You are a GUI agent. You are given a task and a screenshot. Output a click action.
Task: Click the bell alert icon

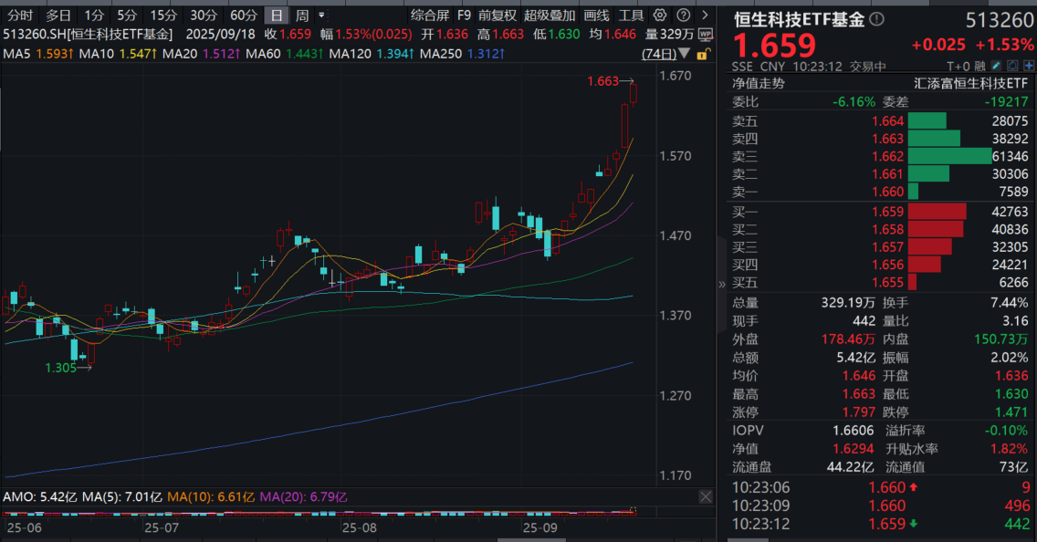[1012, 66]
